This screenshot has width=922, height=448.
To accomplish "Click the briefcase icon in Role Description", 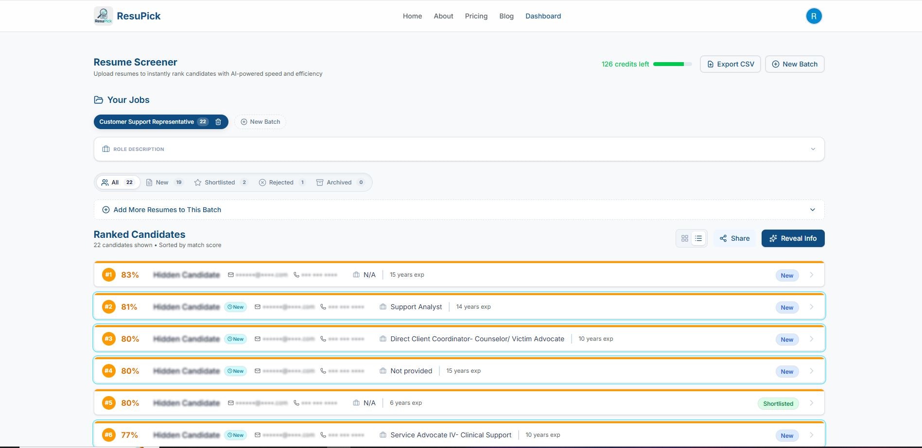I will tap(106, 149).
